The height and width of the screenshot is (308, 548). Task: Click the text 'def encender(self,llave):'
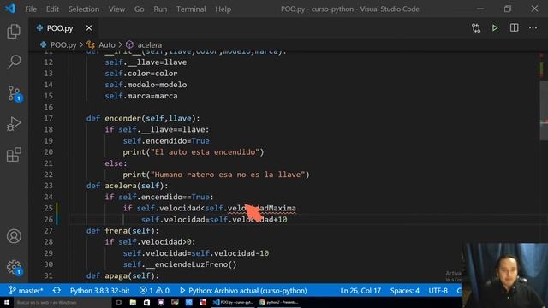tap(143, 118)
